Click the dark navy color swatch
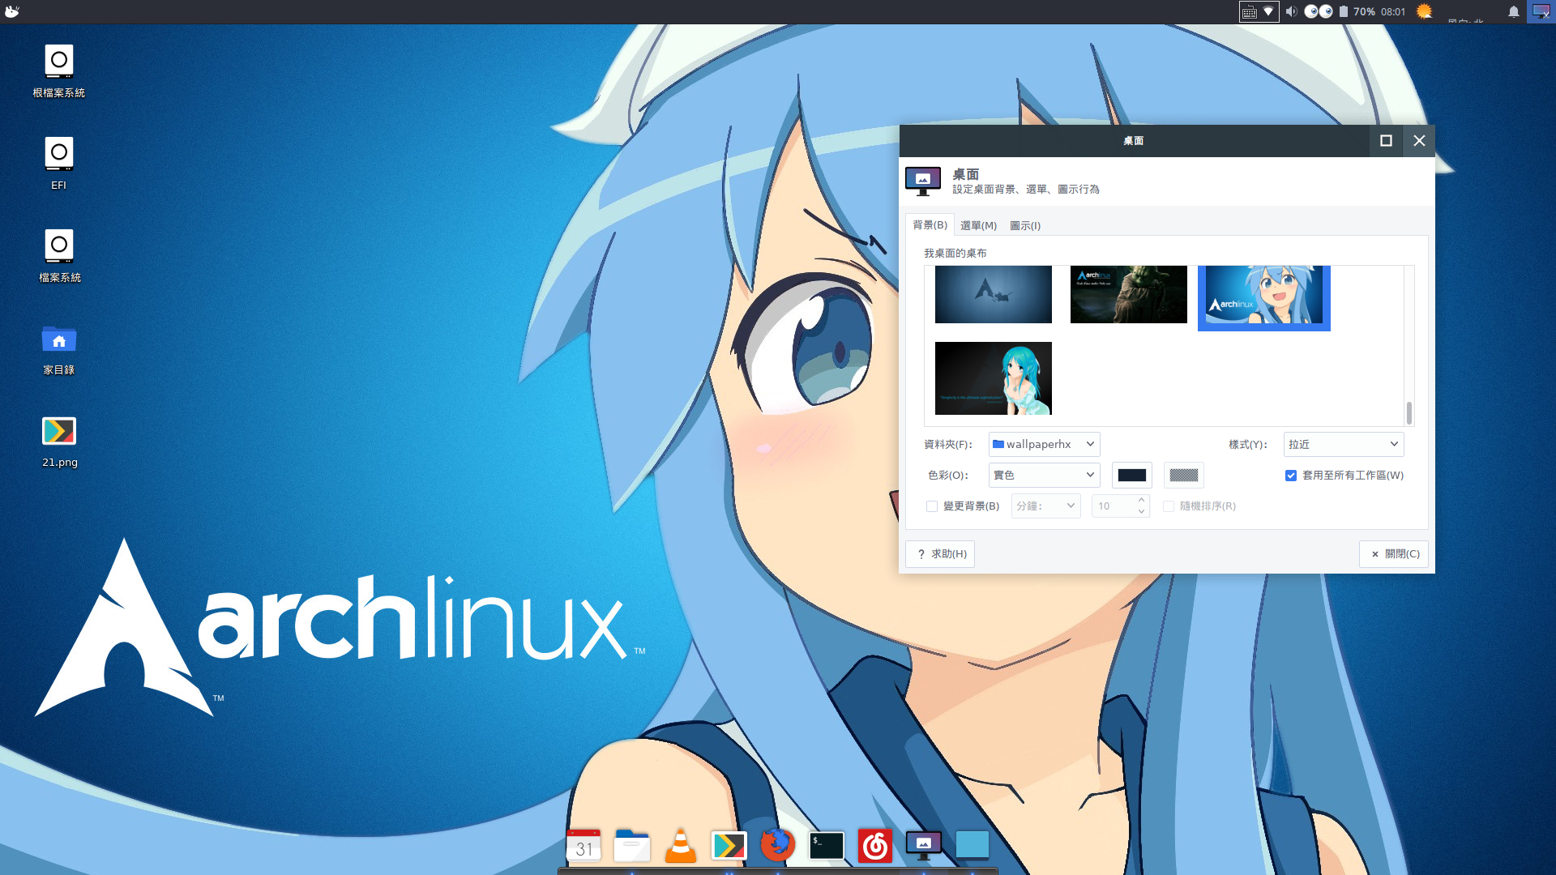 point(1131,476)
